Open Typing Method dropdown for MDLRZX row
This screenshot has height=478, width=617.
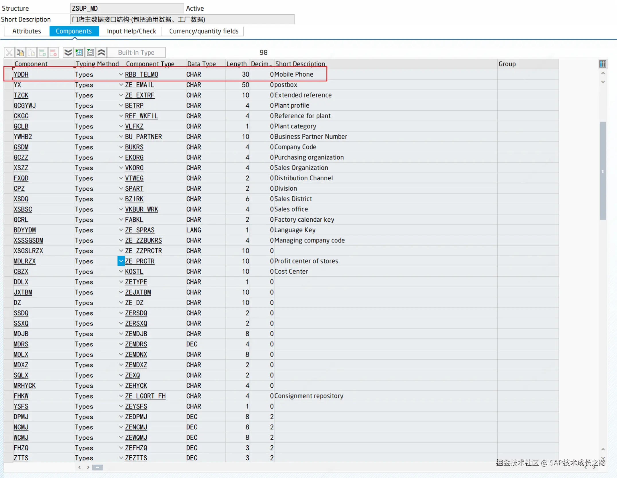pyautogui.click(x=121, y=261)
